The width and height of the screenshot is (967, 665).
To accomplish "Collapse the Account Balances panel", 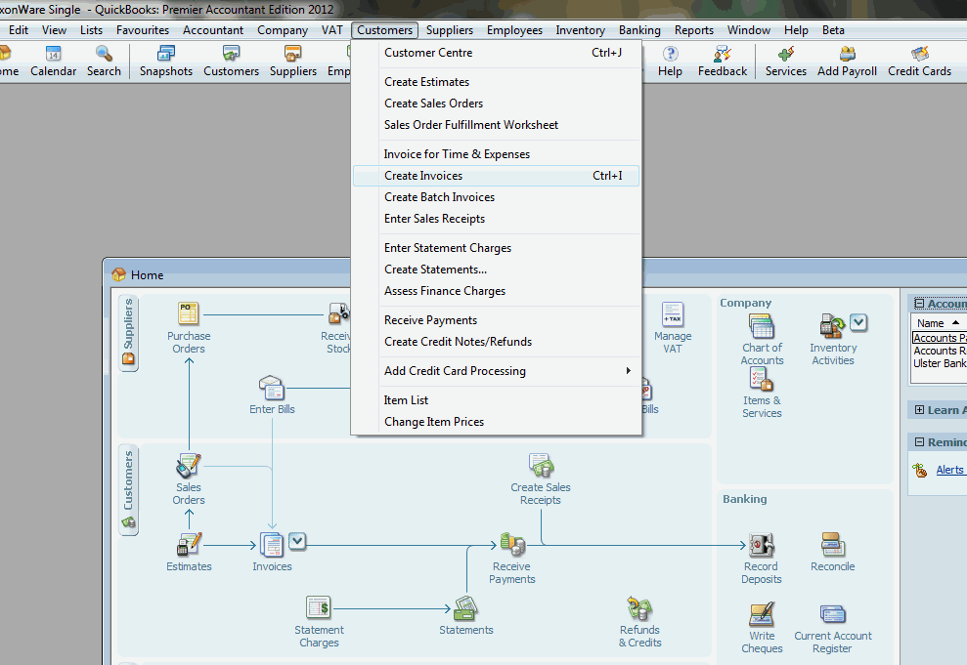I will tap(919, 304).
